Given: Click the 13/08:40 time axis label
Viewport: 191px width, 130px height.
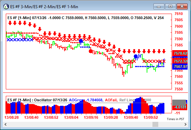Looking at the screenshot, I should [x=31, y=117].
